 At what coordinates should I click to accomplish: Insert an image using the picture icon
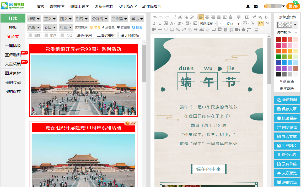tap(214, 30)
